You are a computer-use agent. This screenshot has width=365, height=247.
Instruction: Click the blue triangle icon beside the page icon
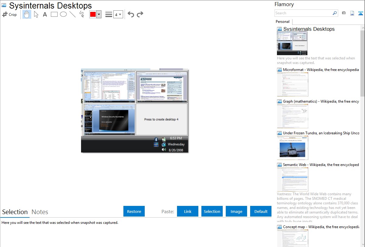[360, 13]
